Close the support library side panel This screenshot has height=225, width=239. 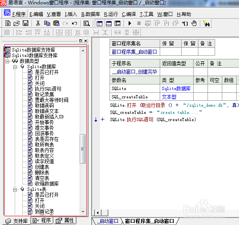click(x=86, y=41)
